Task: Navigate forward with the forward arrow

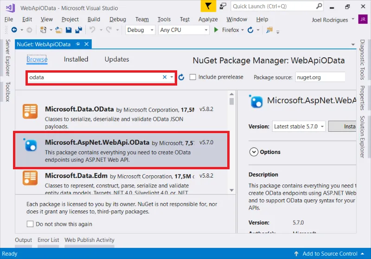Action: coord(29,30)
